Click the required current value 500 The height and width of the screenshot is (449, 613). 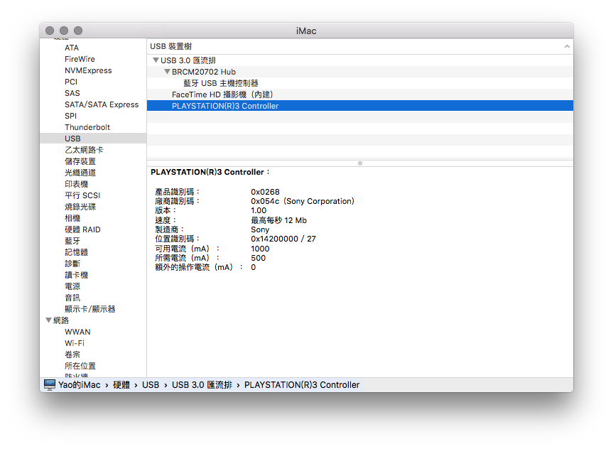(x=259, y=258)
